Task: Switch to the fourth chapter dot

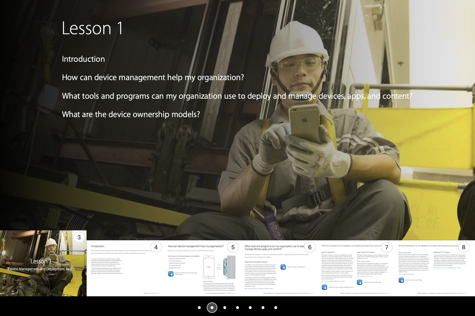Action: point(237,307)
